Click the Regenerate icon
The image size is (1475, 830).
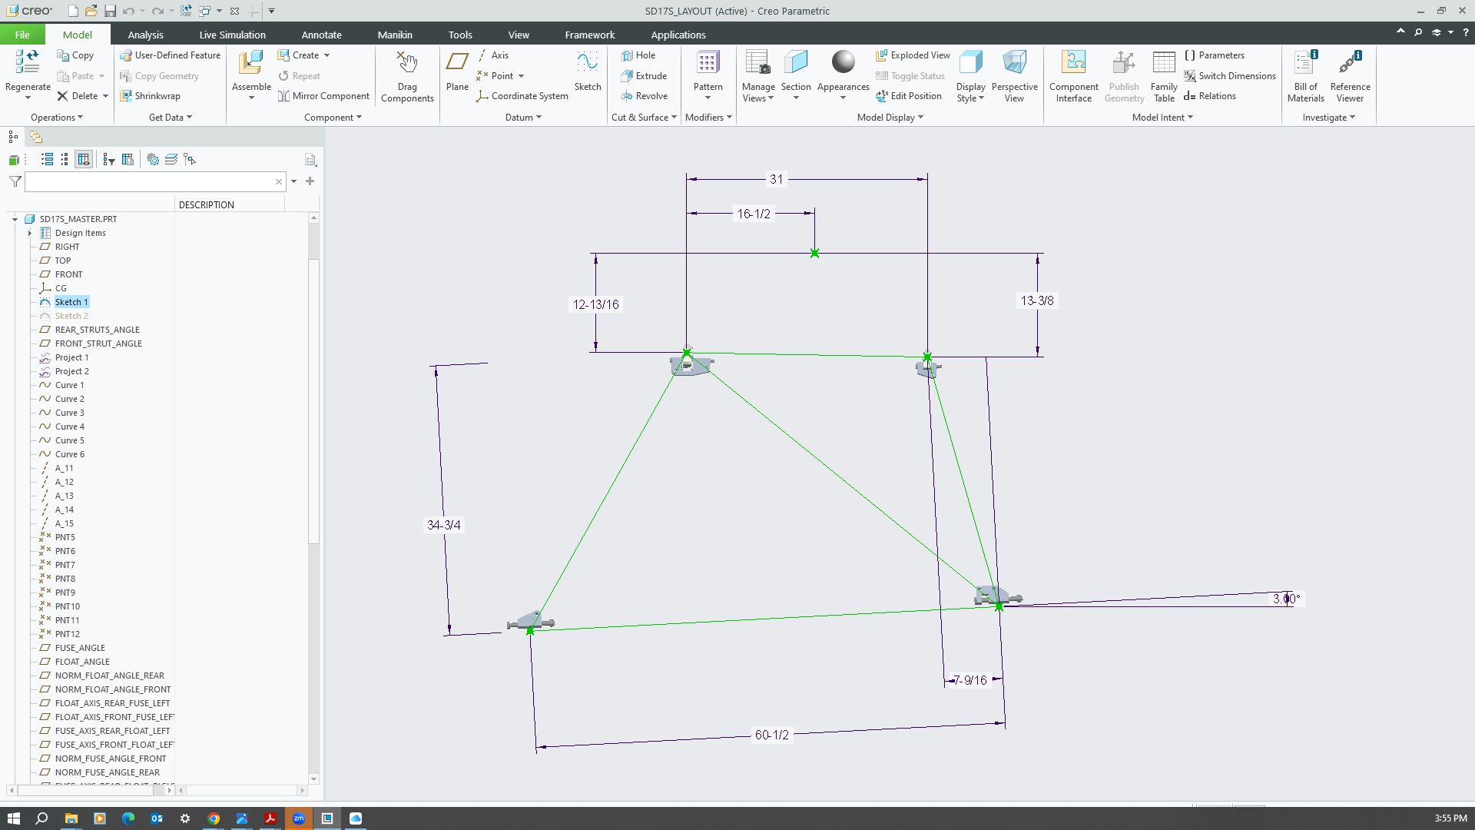28,62
